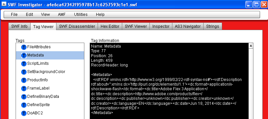This screenshot has width=268, height=119.
Task: Maximize the SWF Investigator window
Action: point(256,5)
